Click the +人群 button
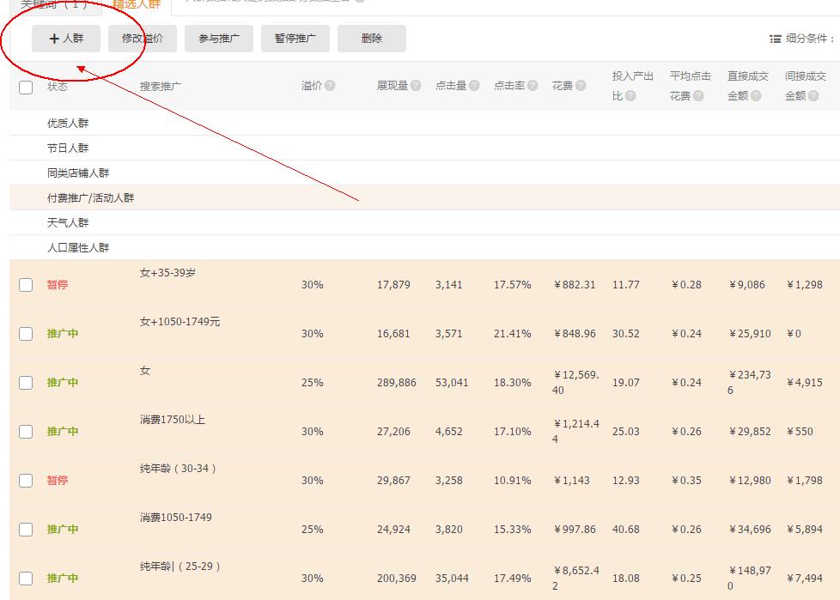This screenshot has height=600, width=840. (x=65, y=38)
